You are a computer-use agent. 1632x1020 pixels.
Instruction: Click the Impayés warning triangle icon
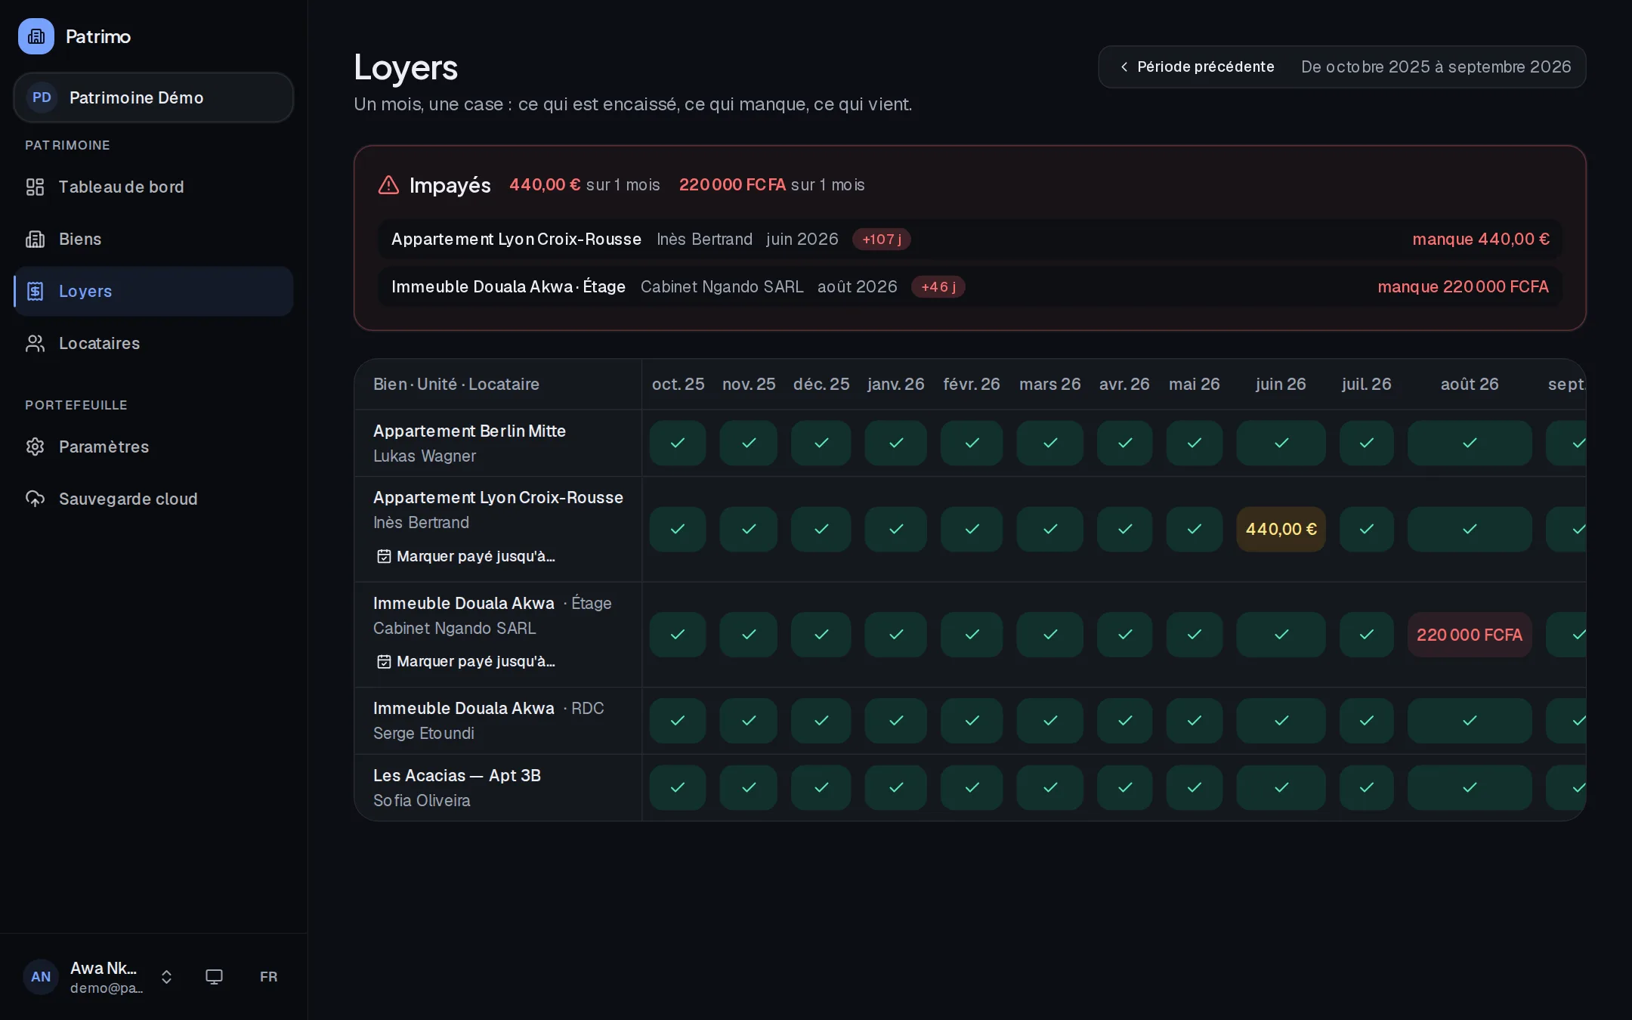[388, 184]
